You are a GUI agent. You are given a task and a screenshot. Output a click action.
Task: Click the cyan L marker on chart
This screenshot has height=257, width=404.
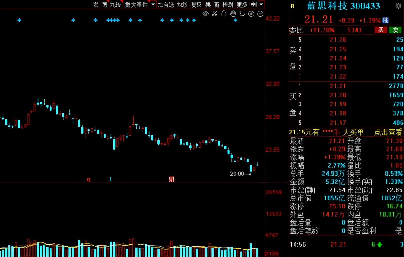111,179
